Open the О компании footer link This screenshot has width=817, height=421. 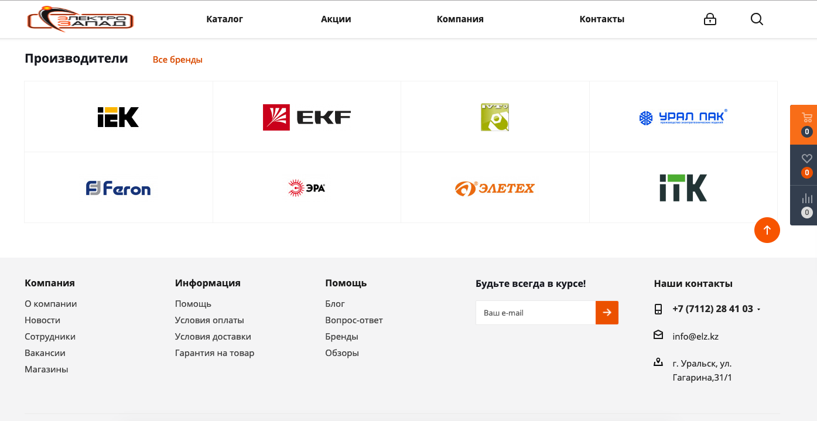(51, 304)
